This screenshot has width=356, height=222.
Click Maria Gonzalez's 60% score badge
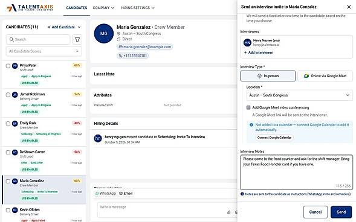[77, 181]
